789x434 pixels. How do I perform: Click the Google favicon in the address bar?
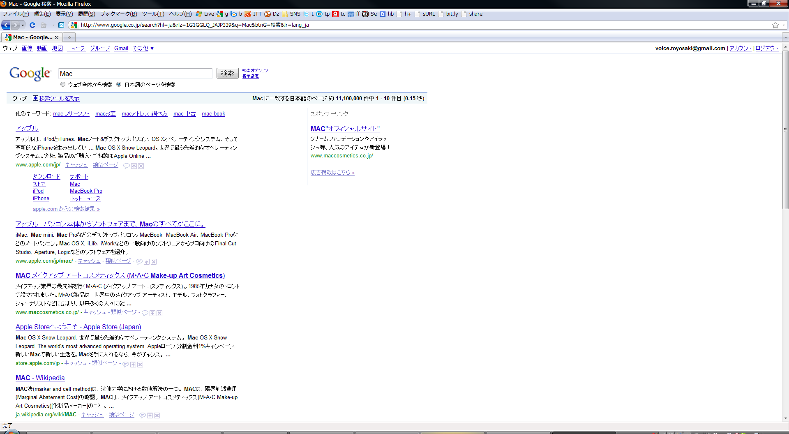click(74, 25)
